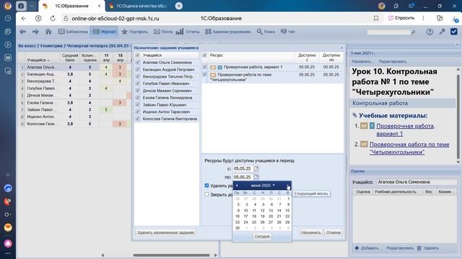462x259 pixels.
Task: Open calendar picker for the 'с:' date
Action: coord(256,168)
